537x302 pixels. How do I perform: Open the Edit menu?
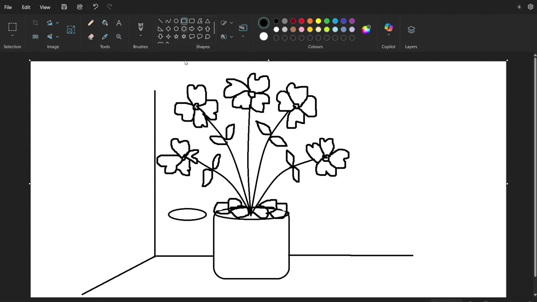point(26,7)
